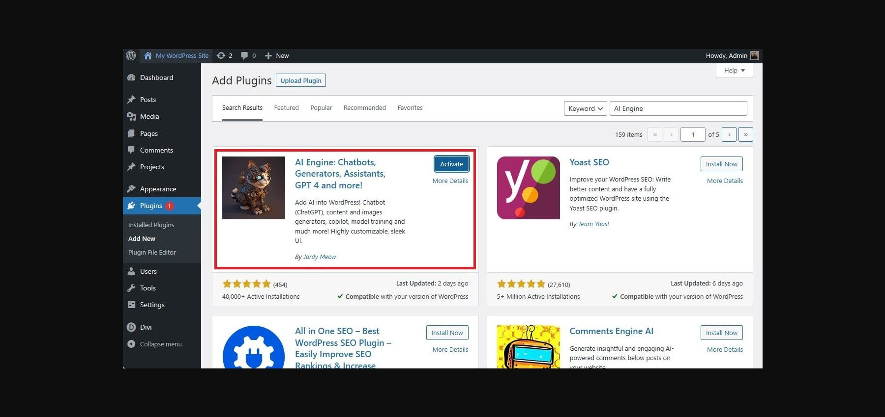This screenshot has width=885, height=417.
Task: Click the Media icon in sidebar
Action: point(131,116)
